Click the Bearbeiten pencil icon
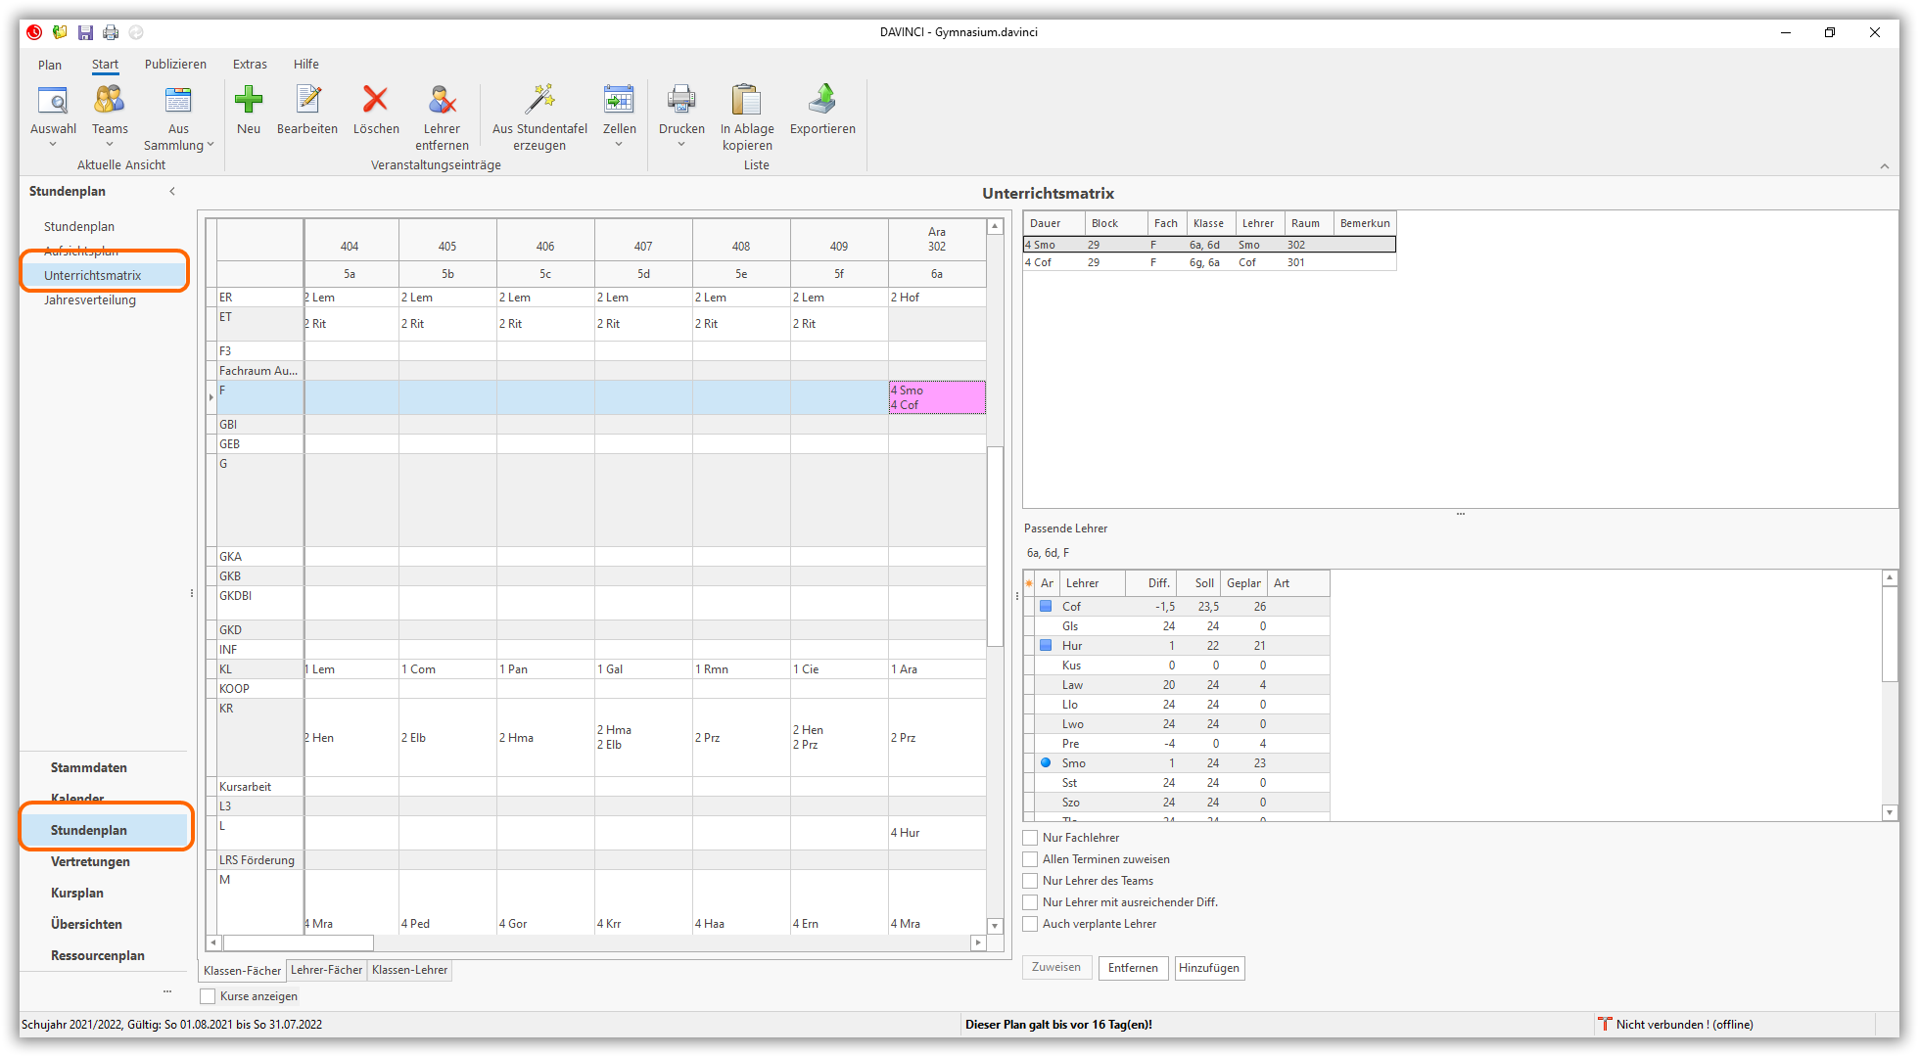The image size is (1919, 1057). tap(307, 100)
